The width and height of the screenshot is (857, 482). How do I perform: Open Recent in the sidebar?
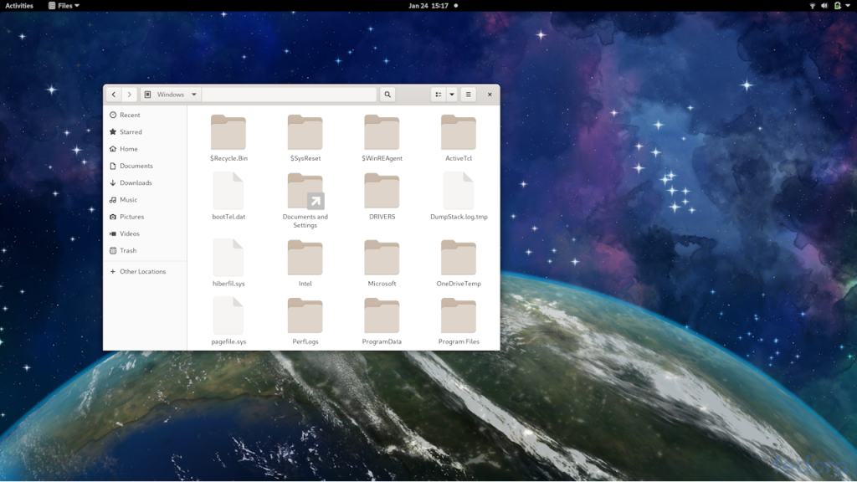145,115
